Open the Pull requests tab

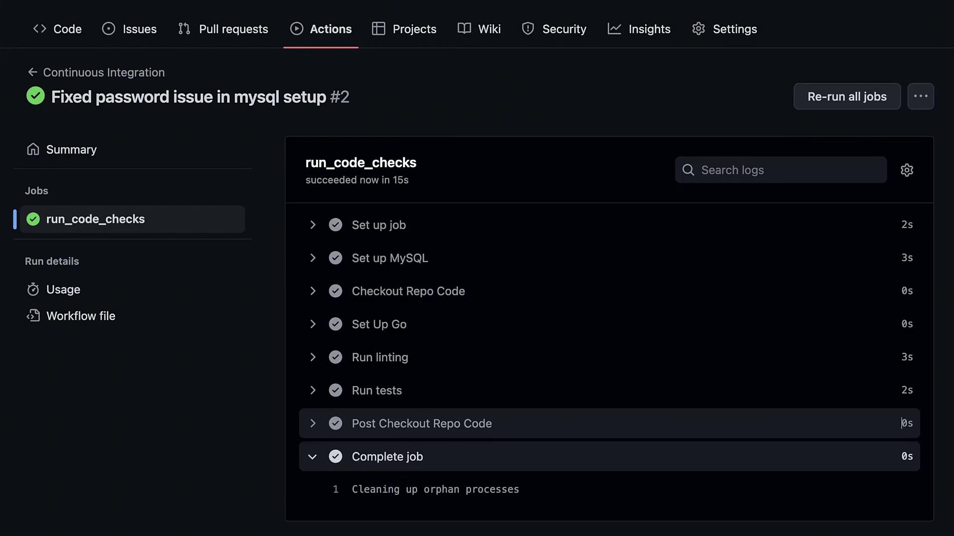pyautogui.click(x=223, y=29)
